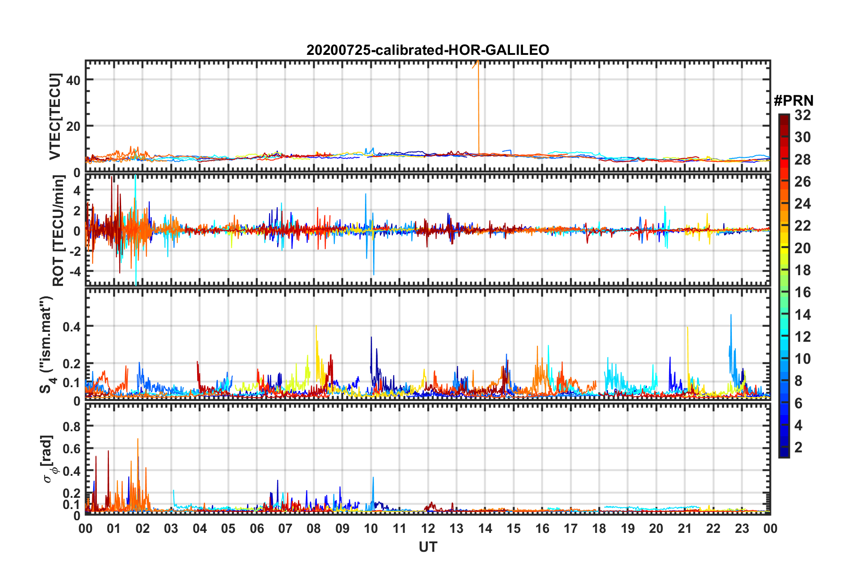
Task: Click PRN colorbar tick label 12
Action: coord(802,337)
